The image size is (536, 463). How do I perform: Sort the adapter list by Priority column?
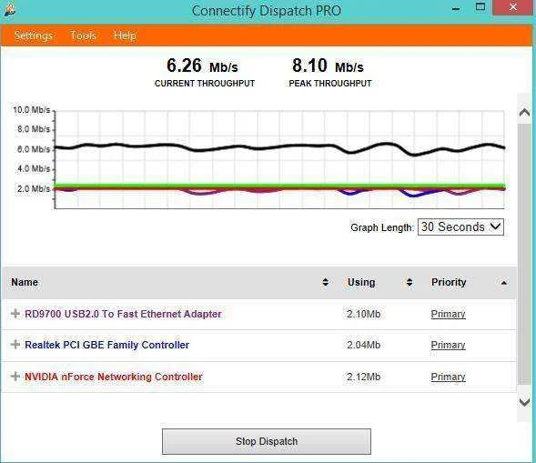click(x=503, y=283)
